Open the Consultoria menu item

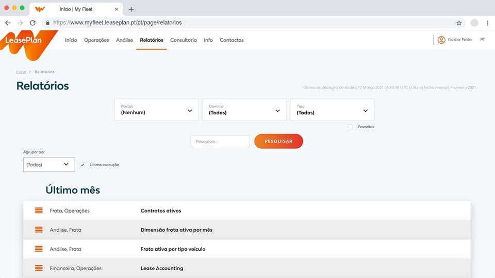(x=183, y=40)
